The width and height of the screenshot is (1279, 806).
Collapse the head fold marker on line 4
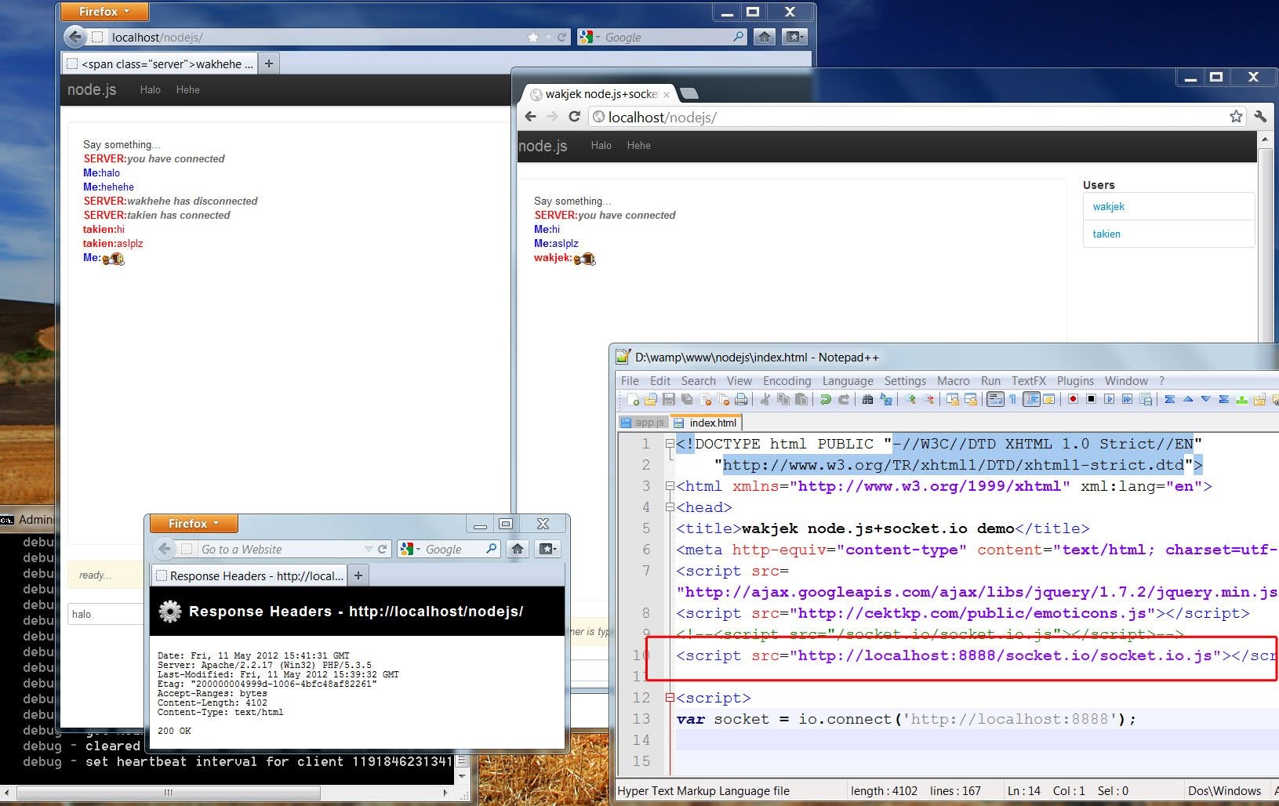pyautogui.click(x=670, y=507)
